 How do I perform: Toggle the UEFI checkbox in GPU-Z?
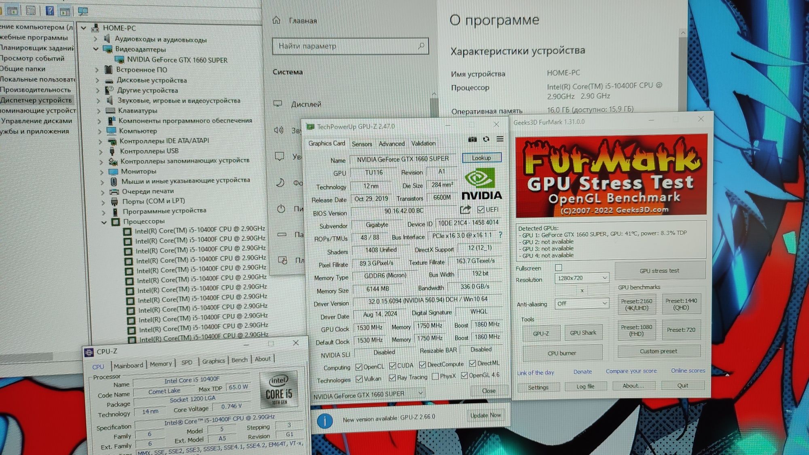[481, 209]
